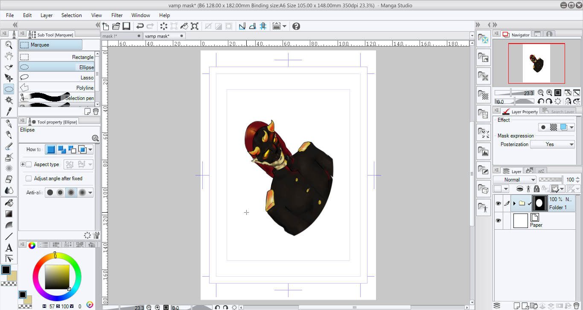Toggle Snap to special ruler toolbar icon
This screenshot has height=310, width=583.
[252, 26]
